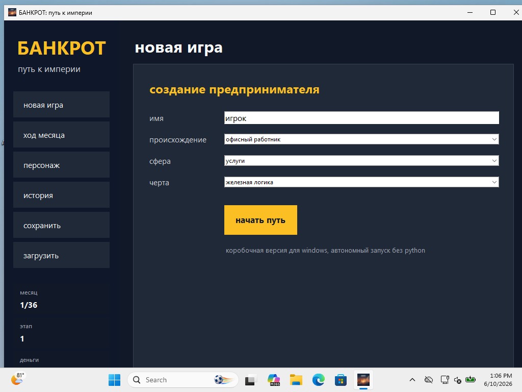Click the БАНКРОТ window title bar icon

pyautogui.click(x=12, y=13)
